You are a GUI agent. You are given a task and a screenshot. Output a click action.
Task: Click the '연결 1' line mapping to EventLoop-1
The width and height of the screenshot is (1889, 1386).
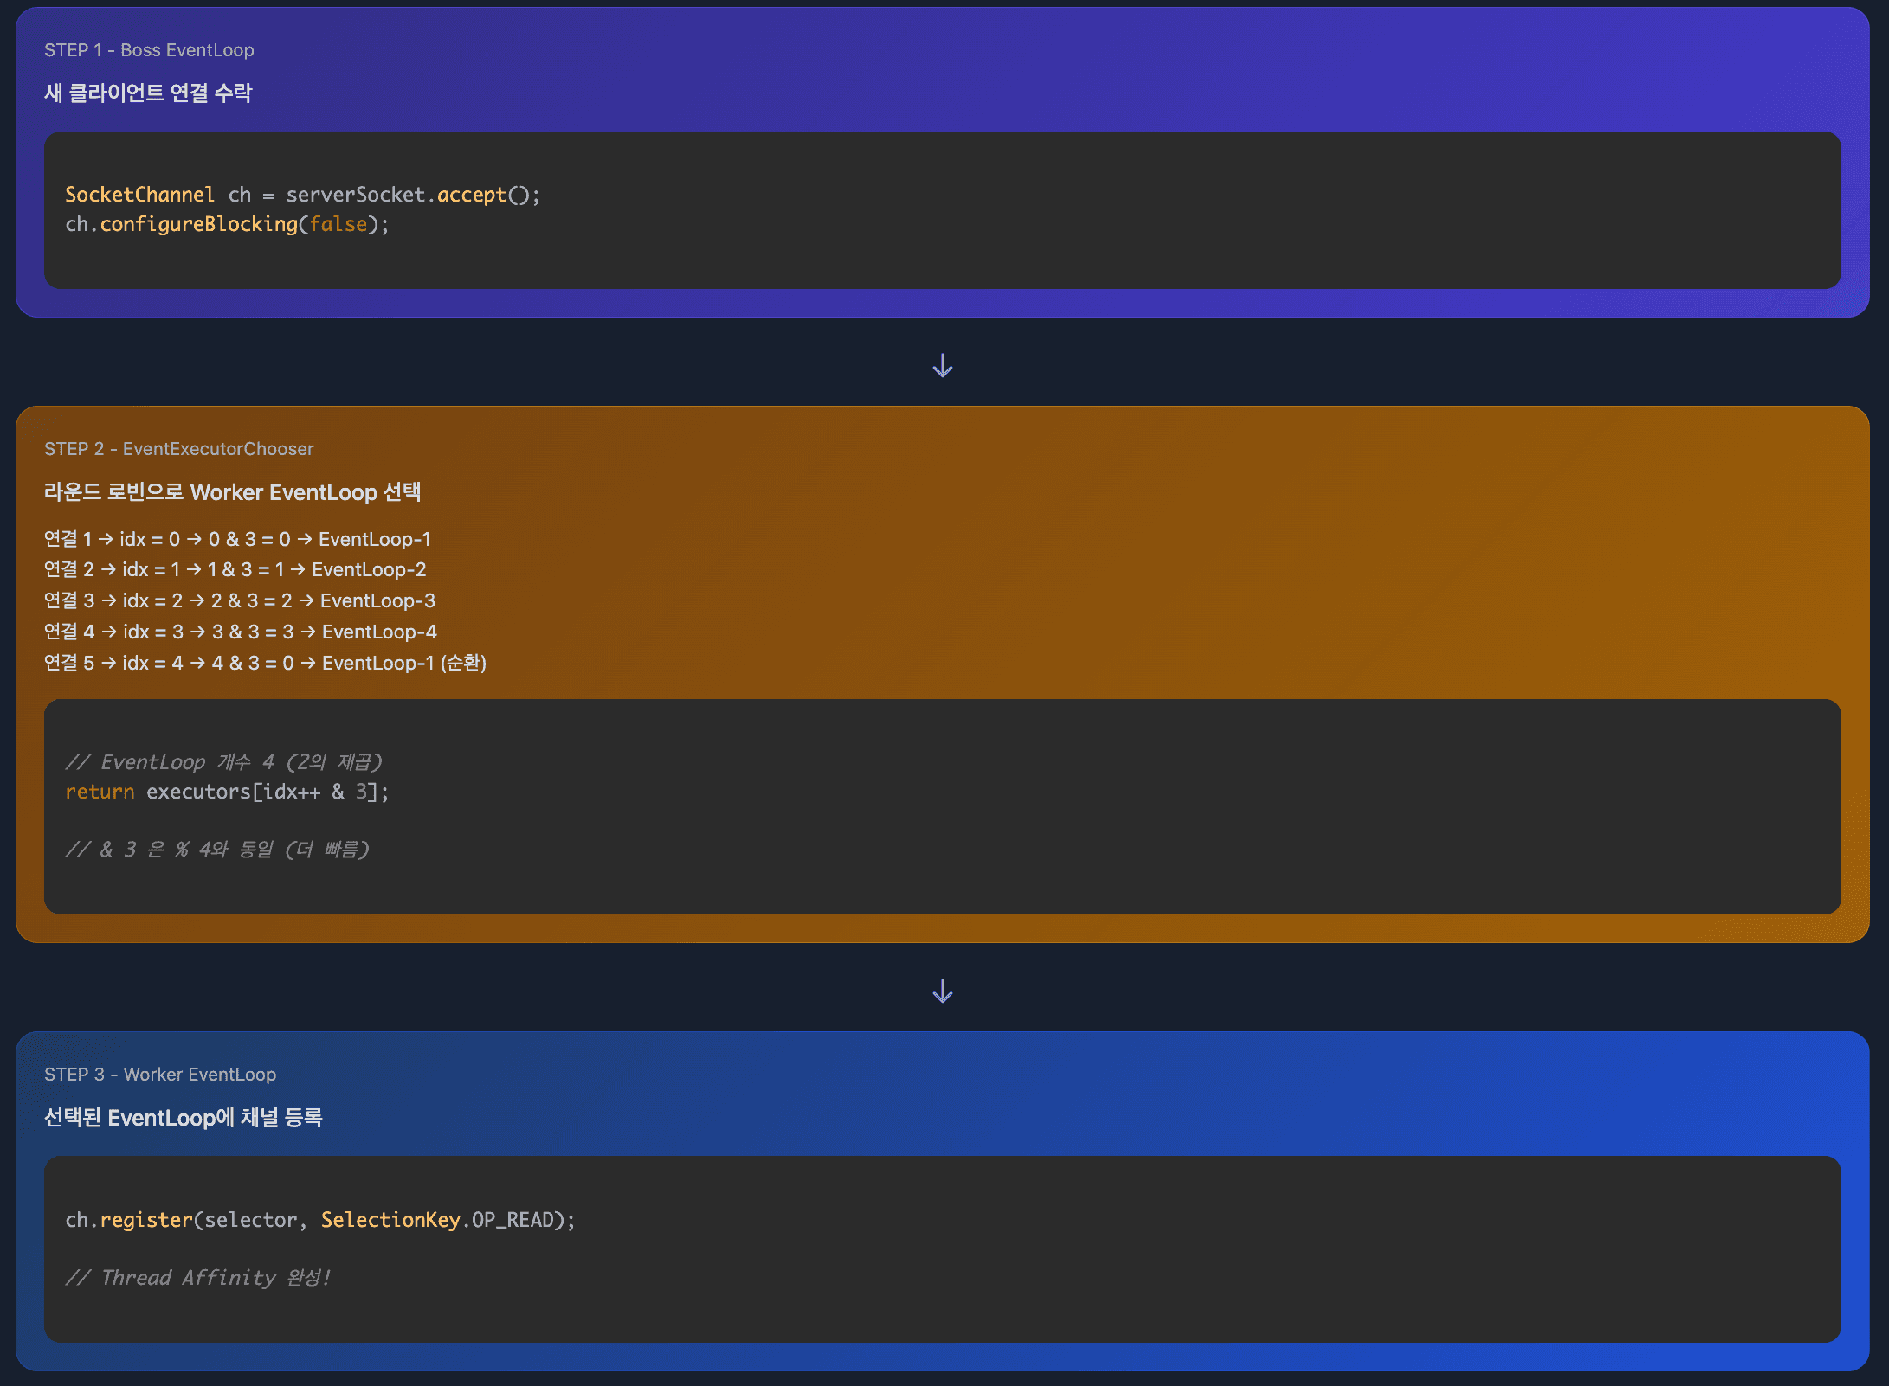237,539
